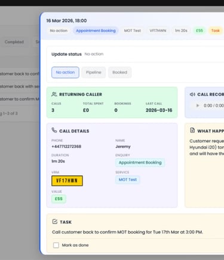Click the last call date 2026-03-16
Screen dimensions: 224x260
(159, 110)
